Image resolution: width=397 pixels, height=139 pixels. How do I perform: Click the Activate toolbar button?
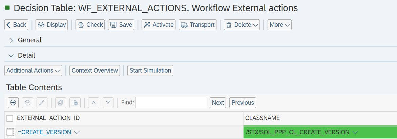[159, 25]
